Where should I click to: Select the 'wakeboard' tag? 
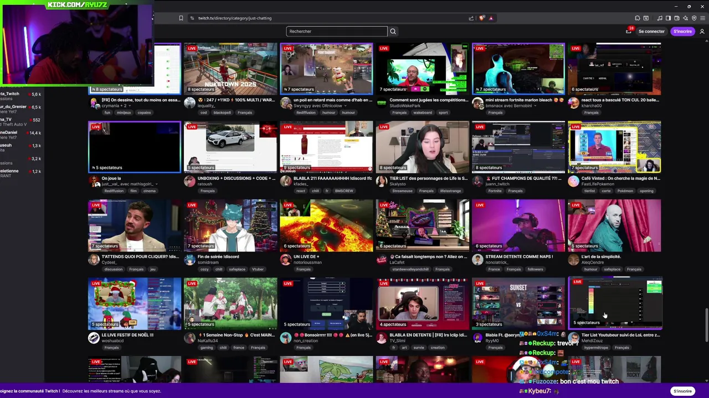423,113
